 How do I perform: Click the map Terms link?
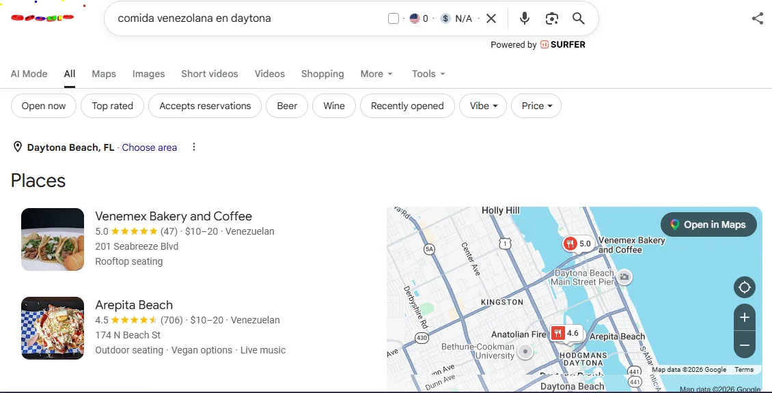(x=744, y=370)
